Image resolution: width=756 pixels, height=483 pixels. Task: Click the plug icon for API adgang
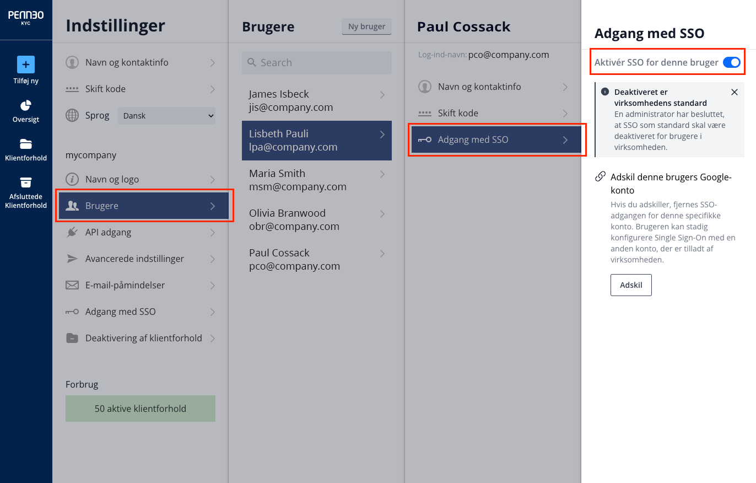(72, 232)
